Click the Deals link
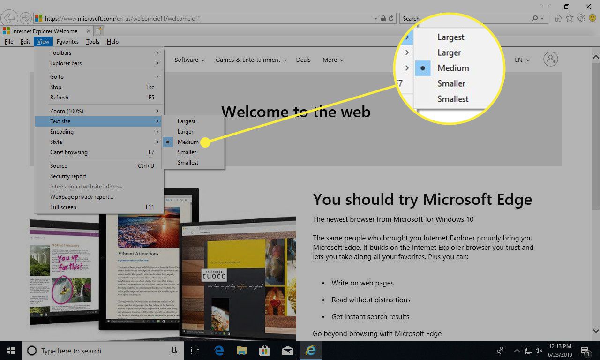The width and height of the screenshot is (600, 360). click(303, 60)
